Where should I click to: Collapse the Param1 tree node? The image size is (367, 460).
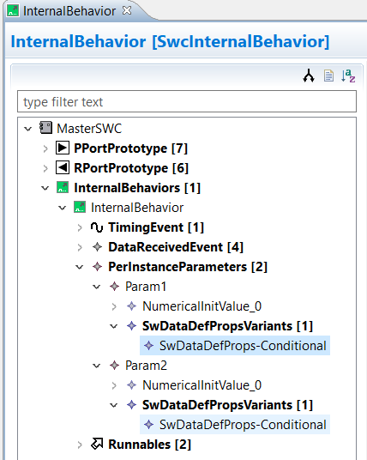[x=96, y=287]
